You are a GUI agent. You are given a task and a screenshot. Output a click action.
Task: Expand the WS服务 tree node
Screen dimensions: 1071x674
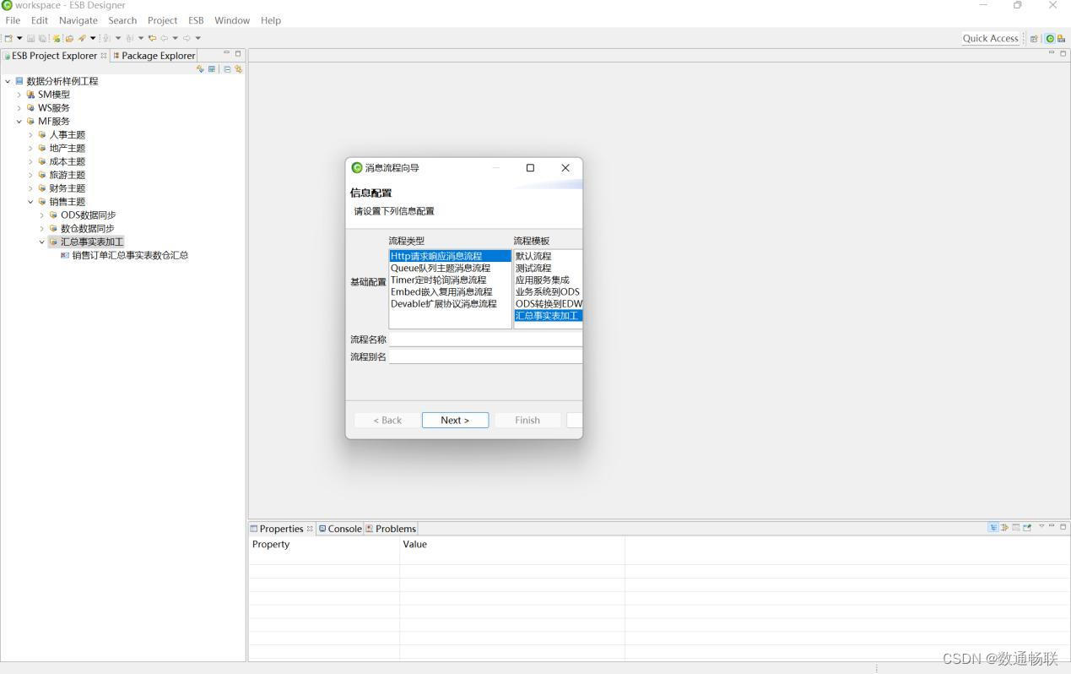coord(19,108)
